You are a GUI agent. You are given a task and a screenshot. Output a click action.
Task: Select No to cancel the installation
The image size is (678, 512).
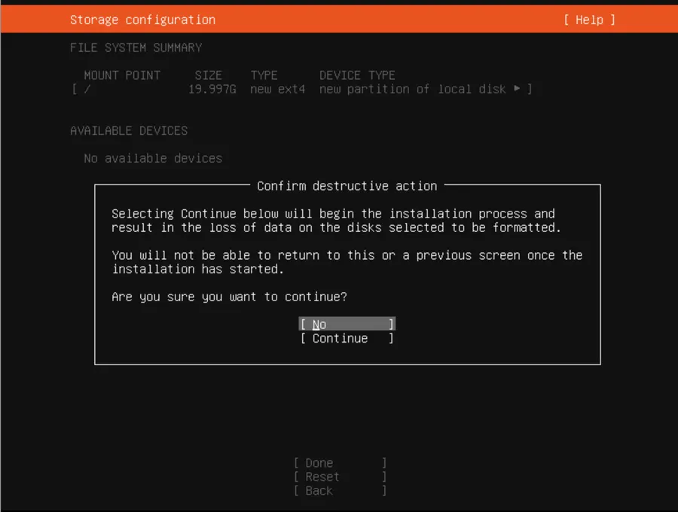pos(347,324)
